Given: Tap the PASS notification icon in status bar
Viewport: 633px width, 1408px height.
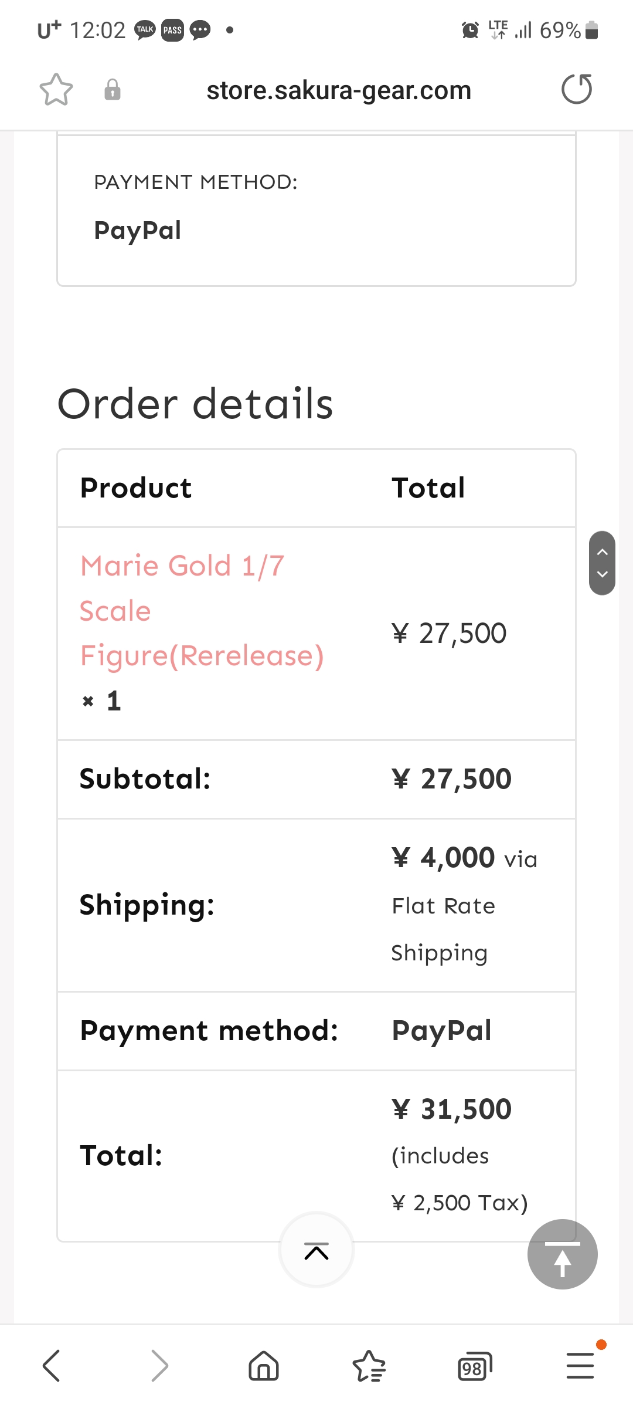Looking at the screenshot, I should 172,30.
